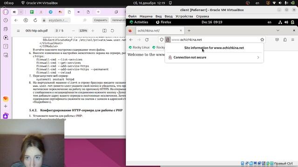Reload the page in left browser
298x167 pixels.
pos(35,20)
